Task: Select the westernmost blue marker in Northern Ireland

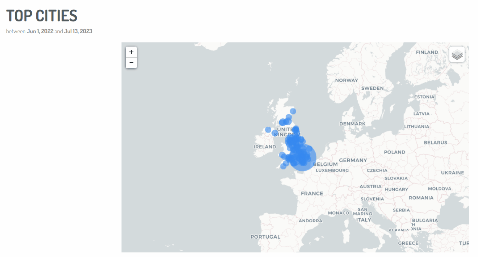Action: coord(268,129)
